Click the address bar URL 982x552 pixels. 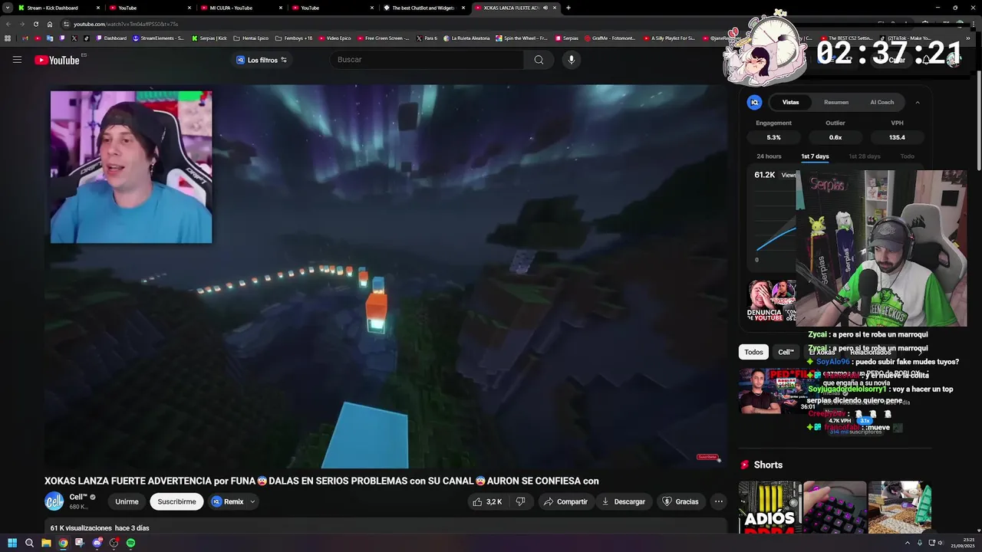pyautogui.click(x=126, y=24)
